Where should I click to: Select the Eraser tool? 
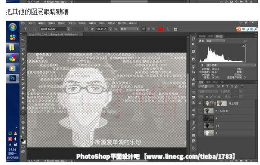[23, 88]
